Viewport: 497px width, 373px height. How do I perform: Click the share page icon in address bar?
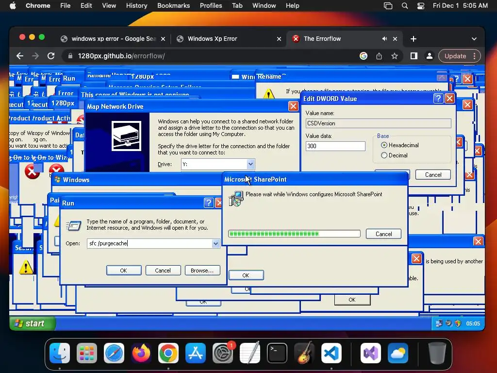pyautogui.click(x=379, y=56)
